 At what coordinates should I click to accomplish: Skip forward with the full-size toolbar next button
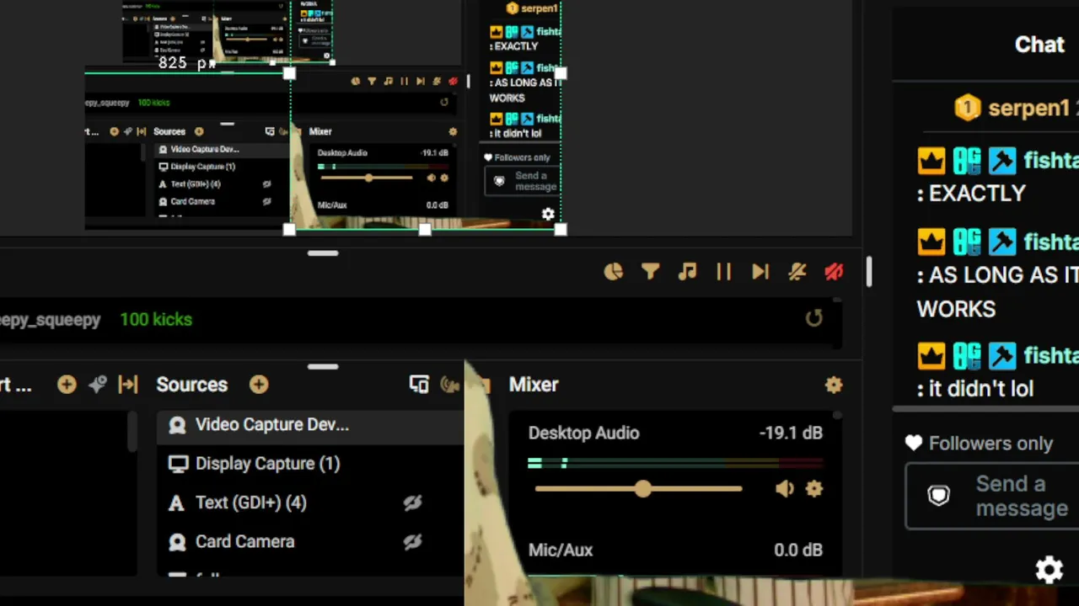(760, 272)
